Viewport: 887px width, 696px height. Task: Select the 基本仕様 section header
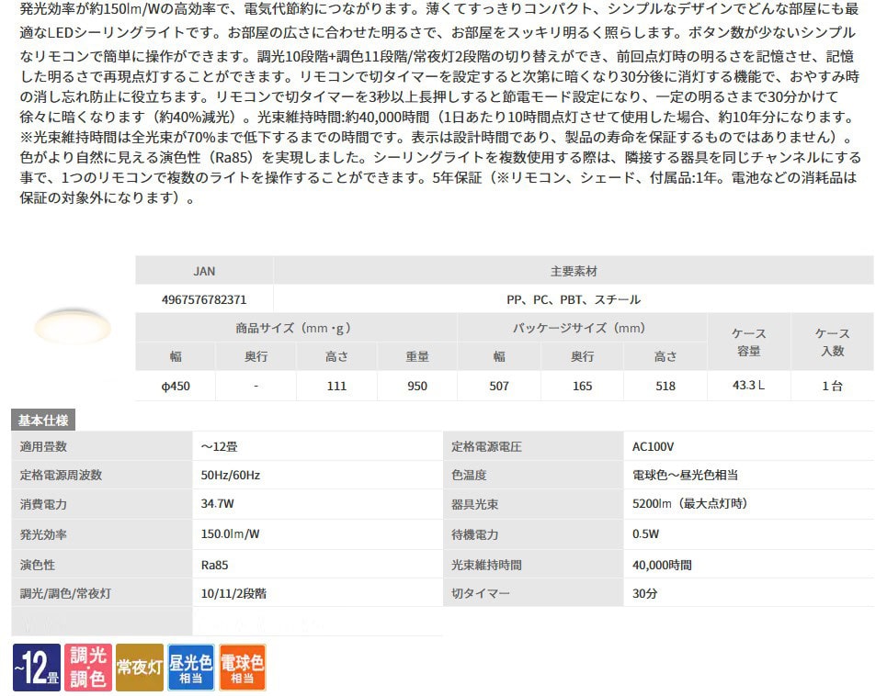pyautogui.click(x=43, y=420)
